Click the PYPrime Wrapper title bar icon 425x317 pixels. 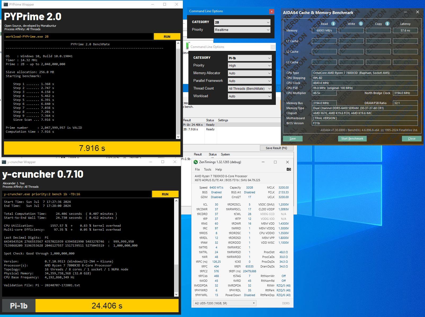coord(6,5)
